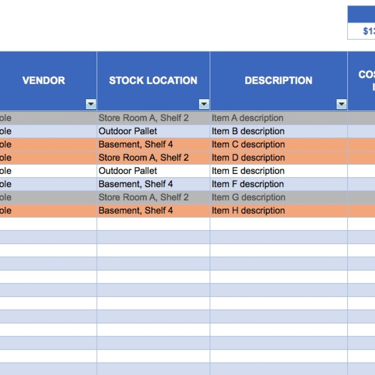Select the STOCK LOCATION column header
375x375 pixels.
[154, 80]
